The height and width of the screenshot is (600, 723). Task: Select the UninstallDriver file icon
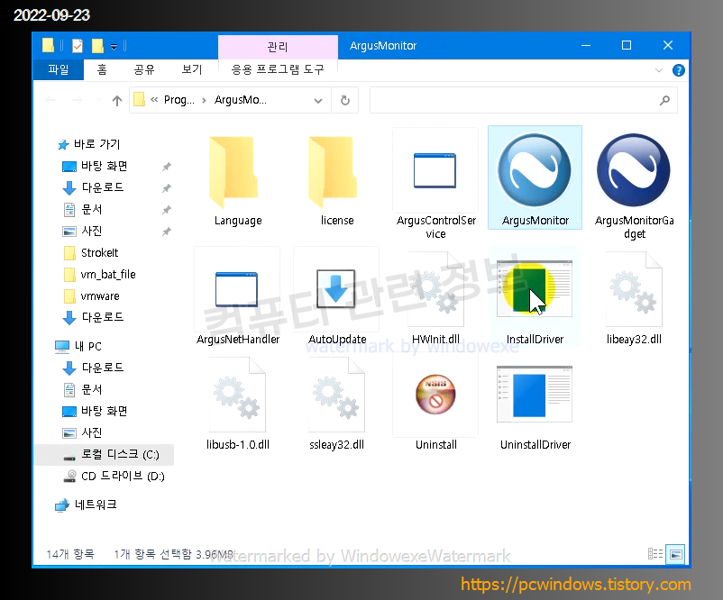[535, 394]
